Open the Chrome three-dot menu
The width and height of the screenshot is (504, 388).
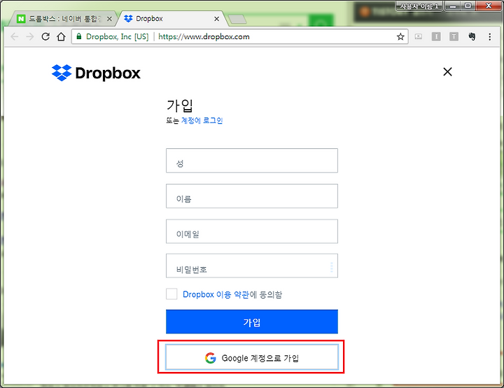click(x=489, y=36)
